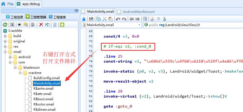The image size is (243, 112).
Task: Click the stacked windows icon in project toolbar
Action: (x=20, y=25)
